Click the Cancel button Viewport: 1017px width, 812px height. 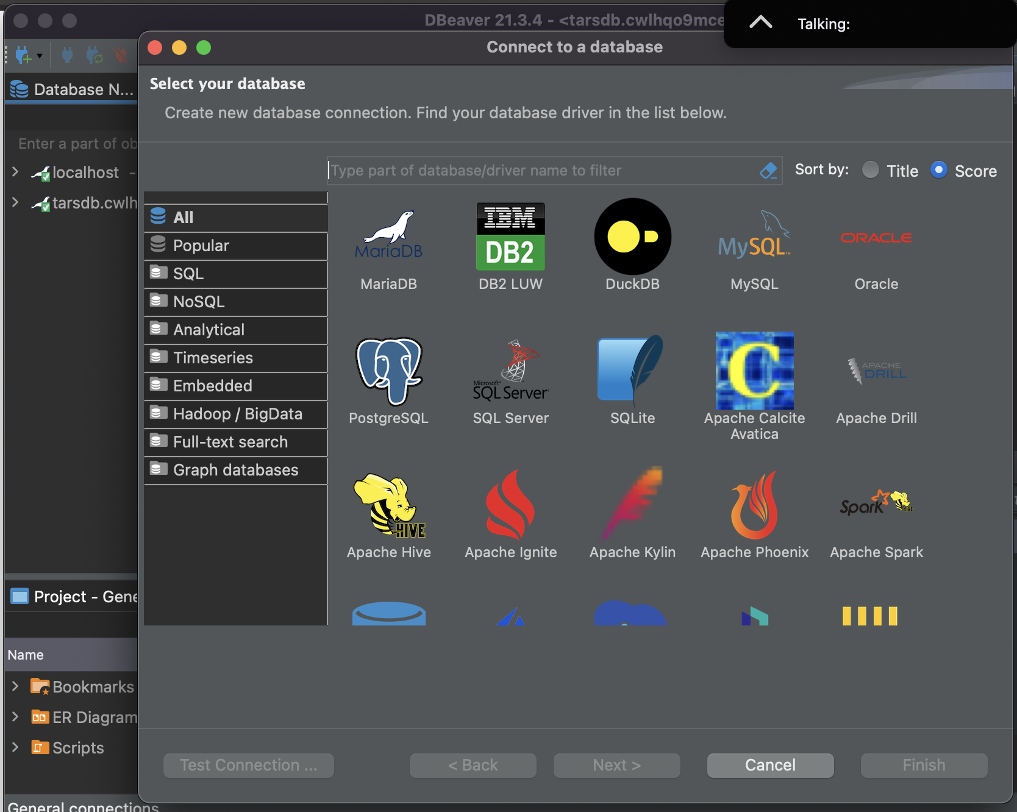click(x=770, y=765)
